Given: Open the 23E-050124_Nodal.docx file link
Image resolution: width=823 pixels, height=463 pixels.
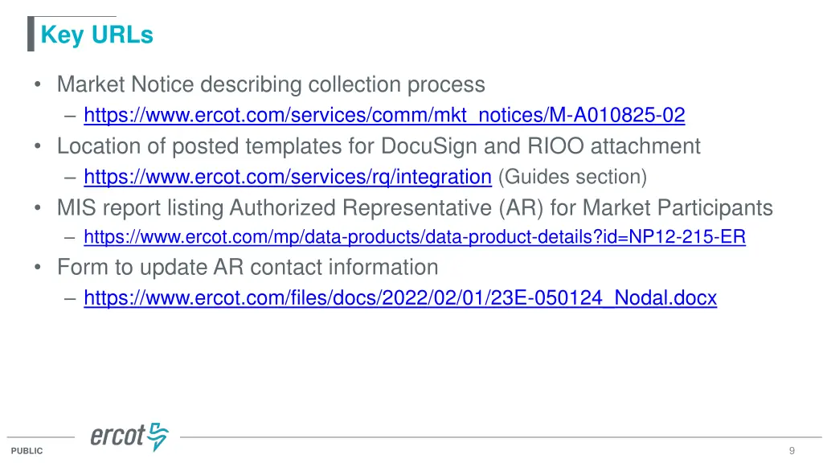Looking at the screenshot, I should pos(400,297).
